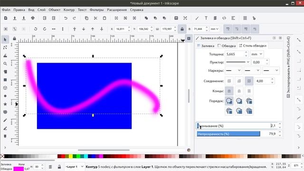Rotate selection counter-clockwise icon

(x=36, y=29)
